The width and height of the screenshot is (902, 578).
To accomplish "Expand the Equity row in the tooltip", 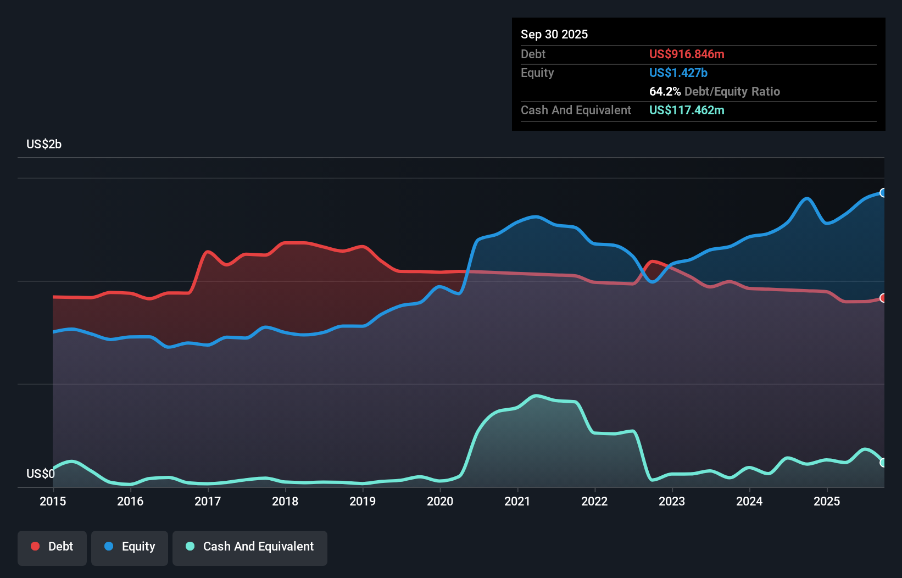I will 537,73.
